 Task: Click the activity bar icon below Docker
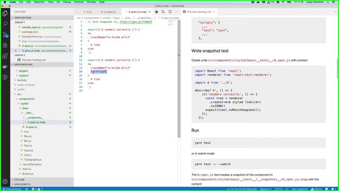point(5,77)
